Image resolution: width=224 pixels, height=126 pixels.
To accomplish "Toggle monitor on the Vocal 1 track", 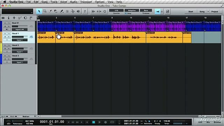I will 9,37.
